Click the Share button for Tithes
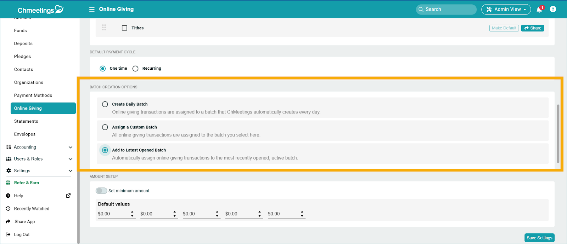The width and height of the screenshot is (567, 244). [x=532, y=28]
